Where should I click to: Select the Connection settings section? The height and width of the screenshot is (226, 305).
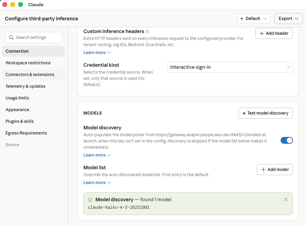[34, 51]
